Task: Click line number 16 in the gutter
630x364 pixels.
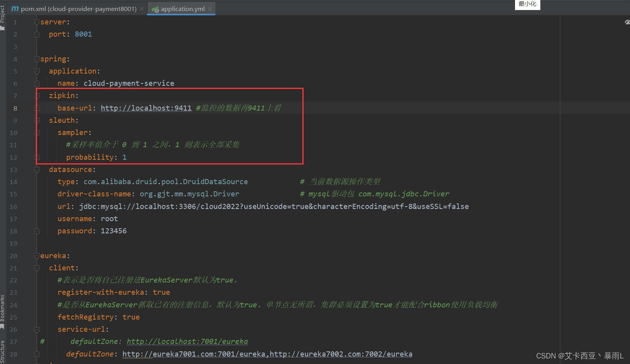Action: (x=13, y=207)
